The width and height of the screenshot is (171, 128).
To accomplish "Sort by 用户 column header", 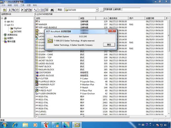I will pos(137,18).
